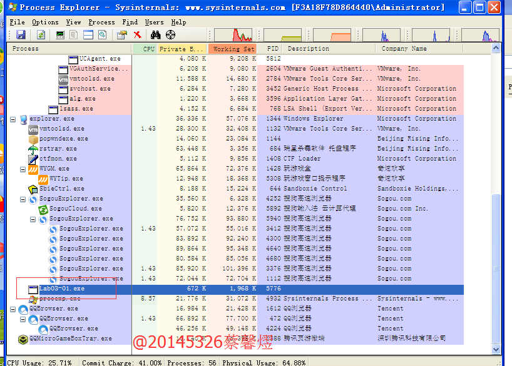Screen dimensions: 512x366
Task: Refresh the process list
Action: point(41,34)
